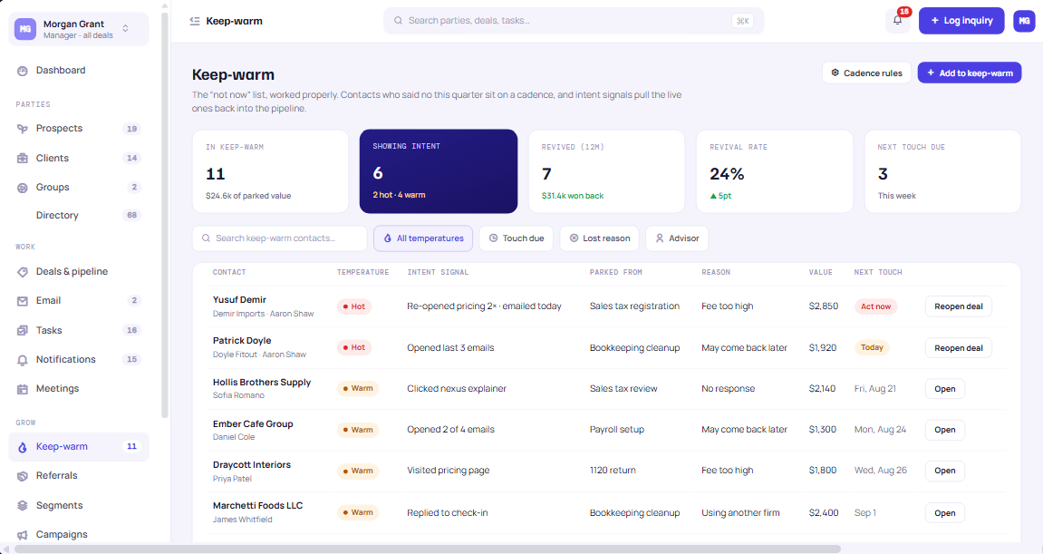
Task: Click the $2,400 value for Marchetti Foods
Action: (824, 512)
